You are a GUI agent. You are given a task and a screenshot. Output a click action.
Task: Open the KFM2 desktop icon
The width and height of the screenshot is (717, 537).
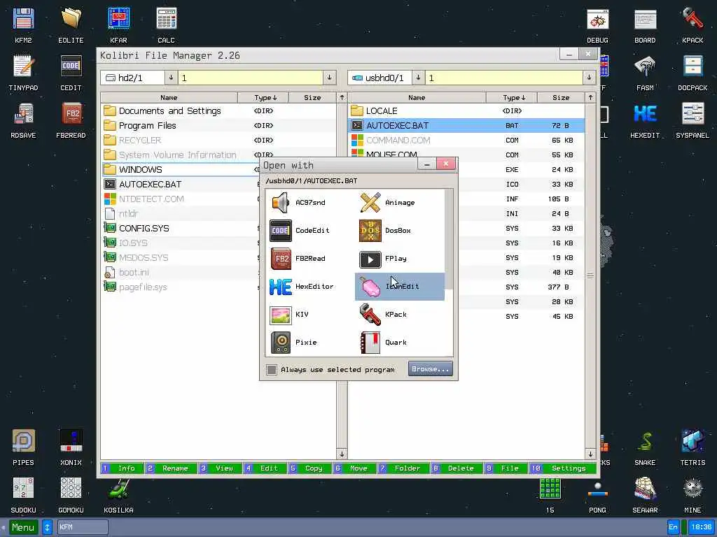coord(23,25)
